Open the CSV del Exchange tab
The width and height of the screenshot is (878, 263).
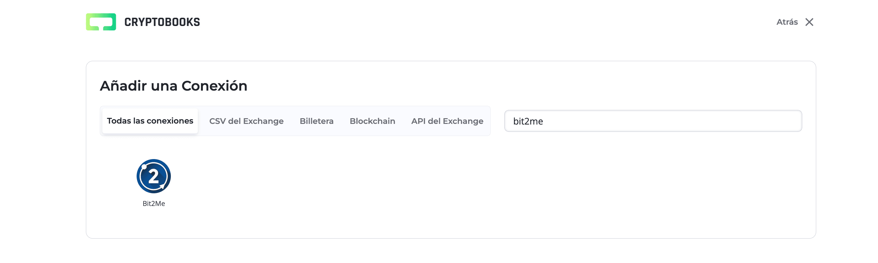click(247, 121)
